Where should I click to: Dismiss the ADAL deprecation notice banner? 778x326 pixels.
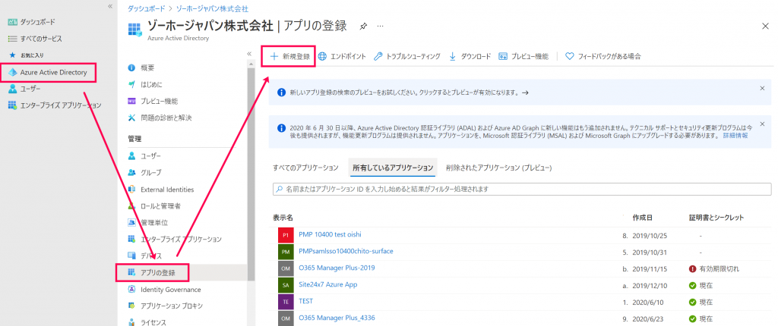tap(762, 124)
